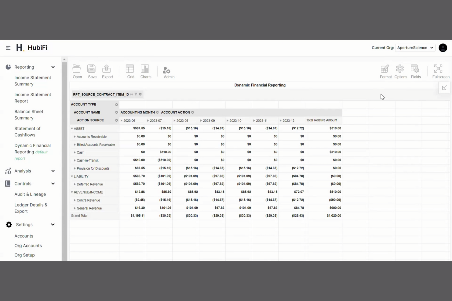Select the Grand Total row label
This screenshot has width=452, height=301.
click(79, 216)
